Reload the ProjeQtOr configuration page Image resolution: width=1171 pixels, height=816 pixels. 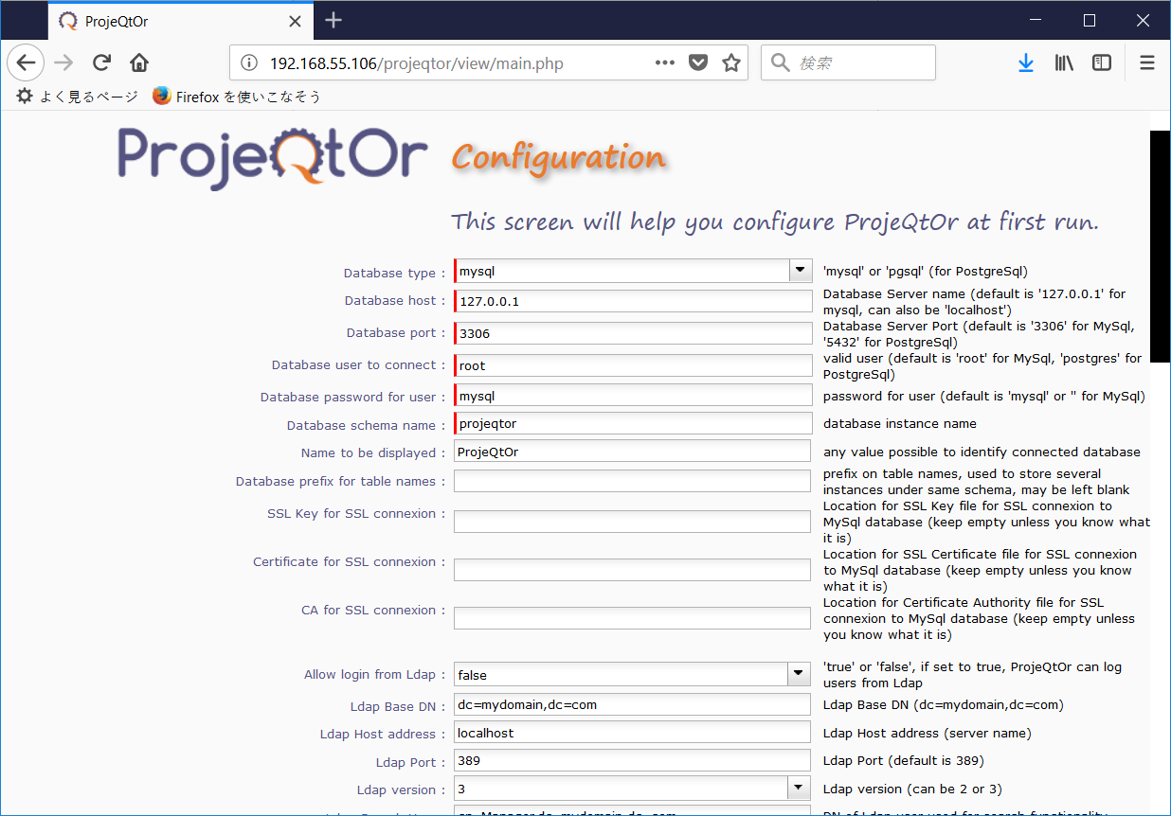pos(100,62)
